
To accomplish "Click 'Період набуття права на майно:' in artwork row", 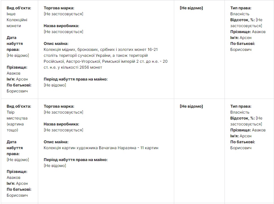I will click(75, 160).
